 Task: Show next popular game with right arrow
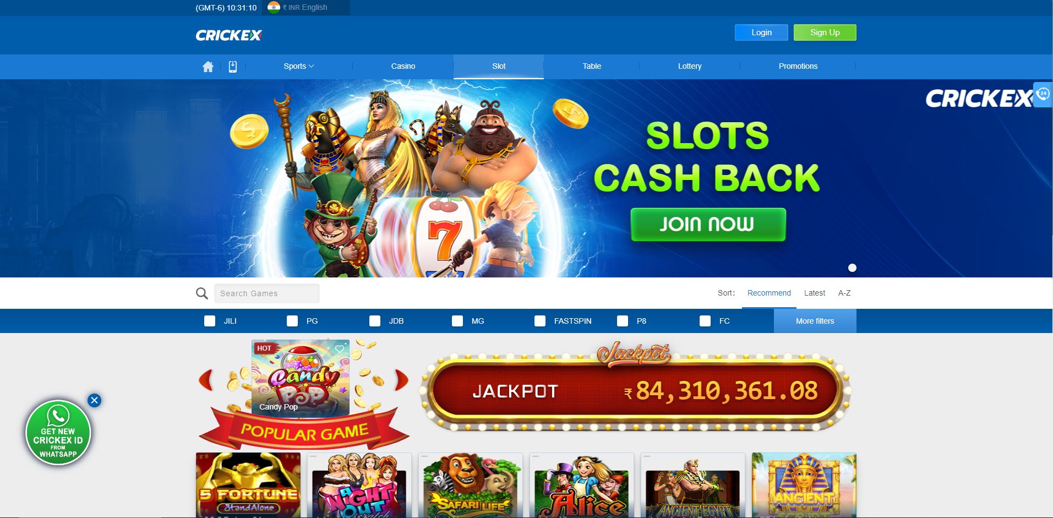point(401,380)
